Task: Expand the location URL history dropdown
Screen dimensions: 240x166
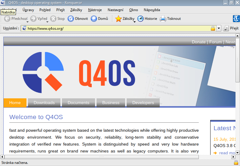Action: click(219, 28)
